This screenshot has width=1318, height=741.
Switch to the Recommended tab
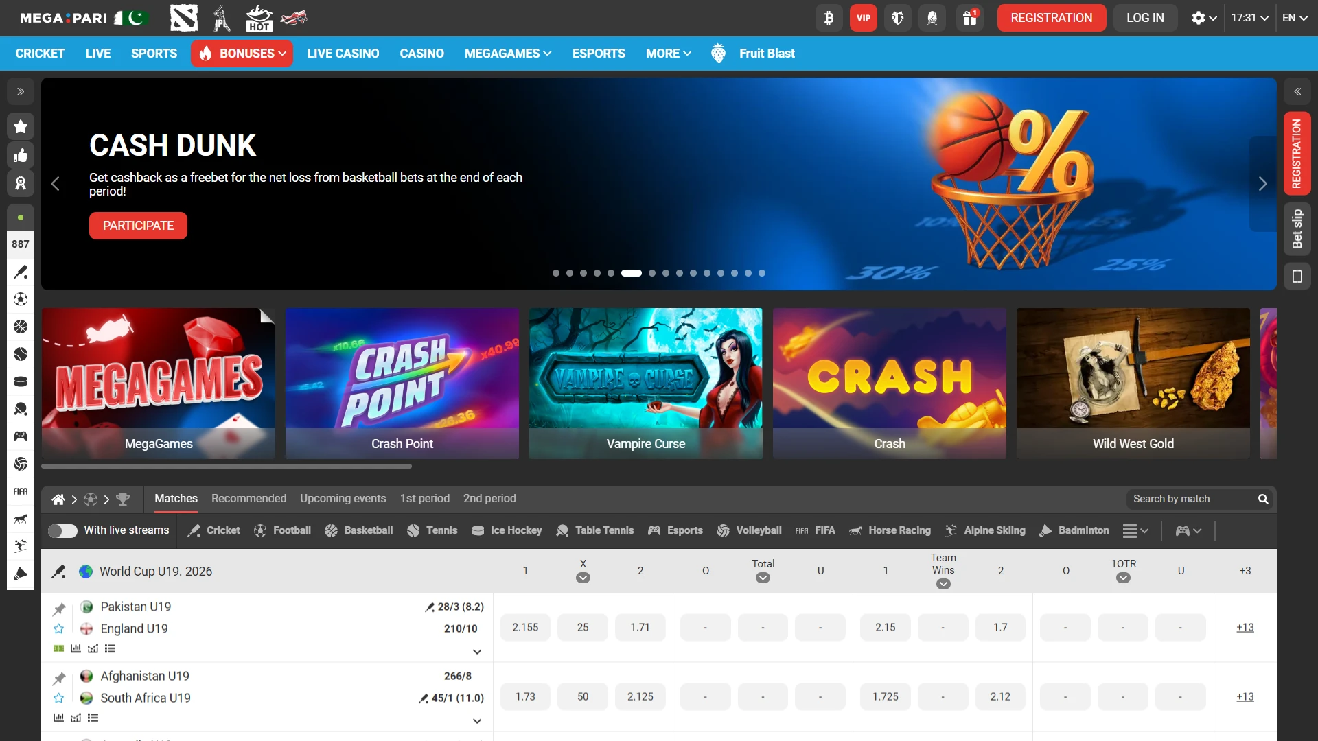248,499
